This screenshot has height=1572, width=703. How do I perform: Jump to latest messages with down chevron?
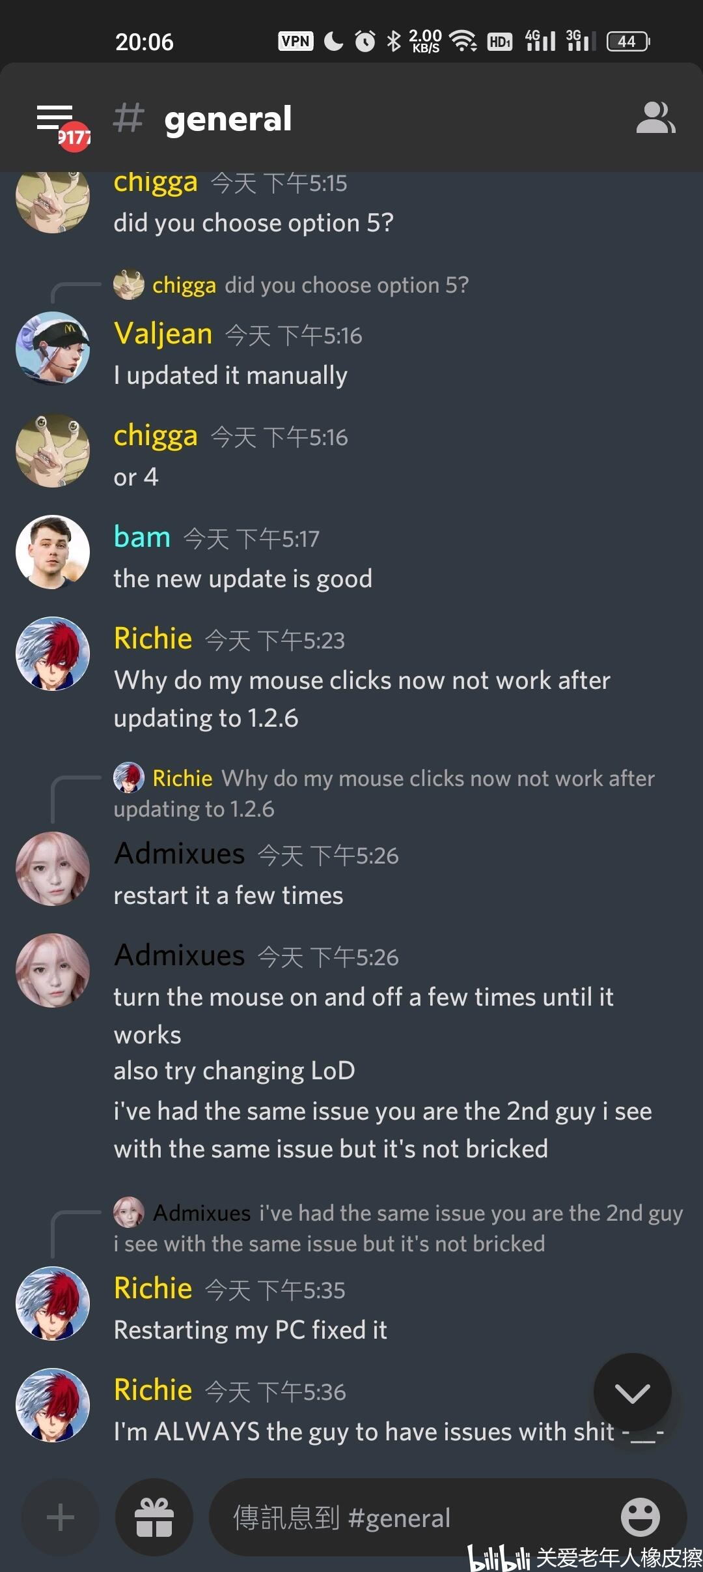[x=632, y=1392]
